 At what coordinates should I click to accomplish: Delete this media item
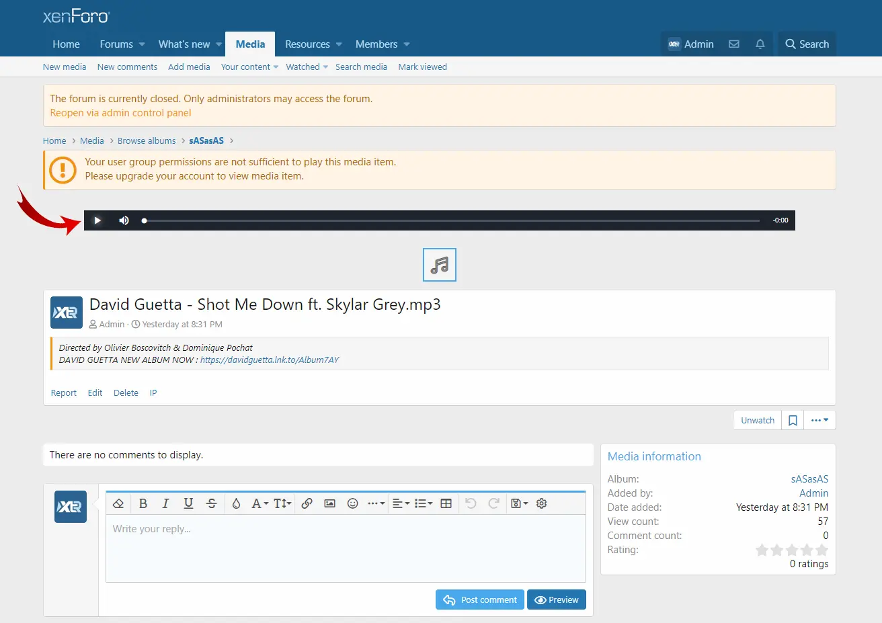[x=126, y=393]
